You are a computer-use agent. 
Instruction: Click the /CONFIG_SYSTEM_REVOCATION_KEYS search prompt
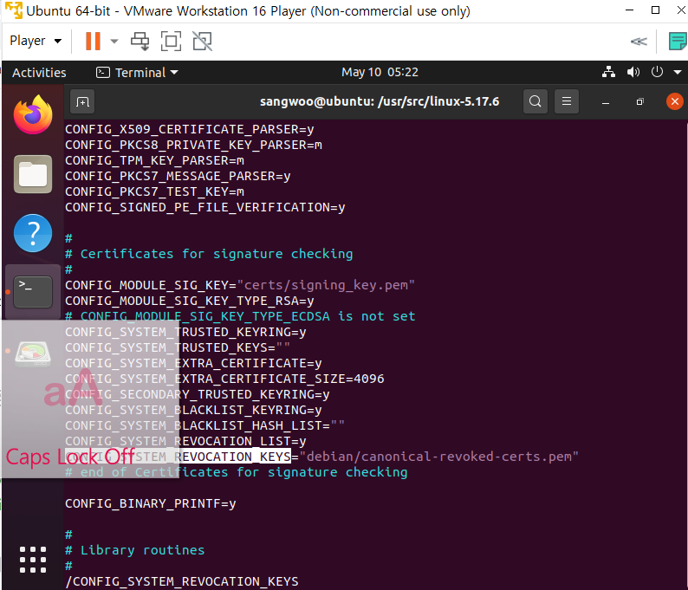(182, 581)
